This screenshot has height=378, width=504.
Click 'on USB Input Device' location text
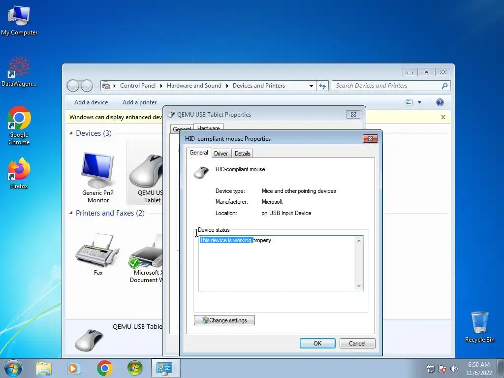[x=286, y=213]
